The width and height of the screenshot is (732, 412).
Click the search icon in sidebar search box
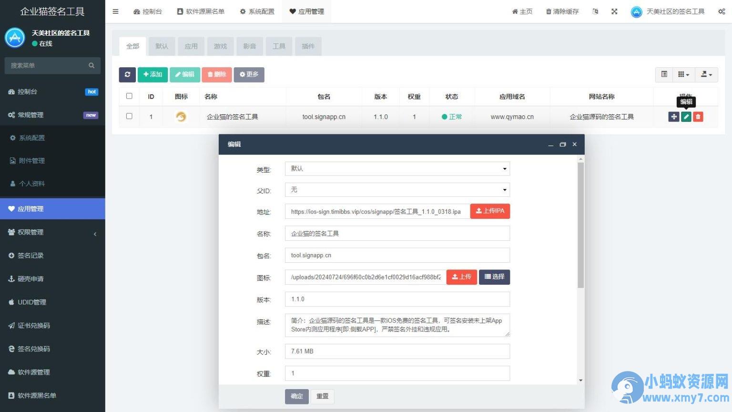[91, 65]
